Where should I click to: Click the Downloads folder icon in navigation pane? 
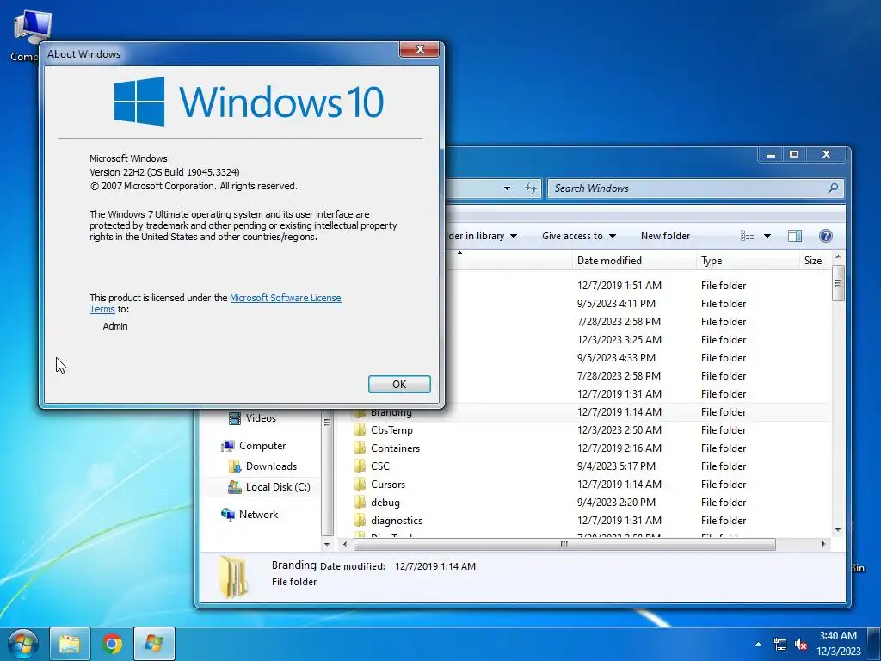(x=234, y=466)
